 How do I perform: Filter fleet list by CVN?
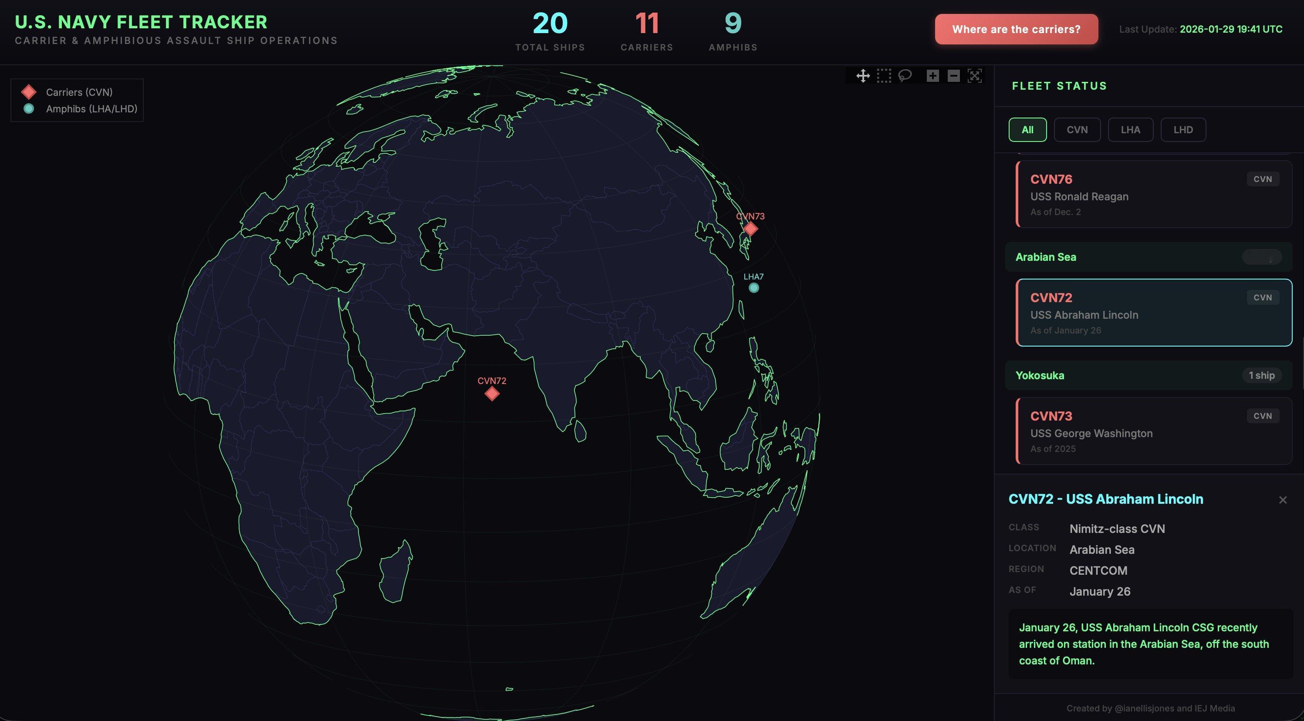point(1077,129)
